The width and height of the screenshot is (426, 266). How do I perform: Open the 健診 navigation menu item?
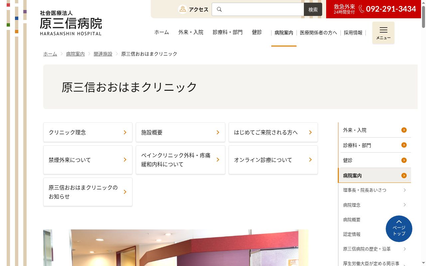point(257,32)
